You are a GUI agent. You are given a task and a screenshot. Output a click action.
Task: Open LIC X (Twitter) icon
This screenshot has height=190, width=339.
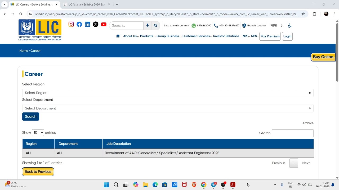click(x=96, y=24)
